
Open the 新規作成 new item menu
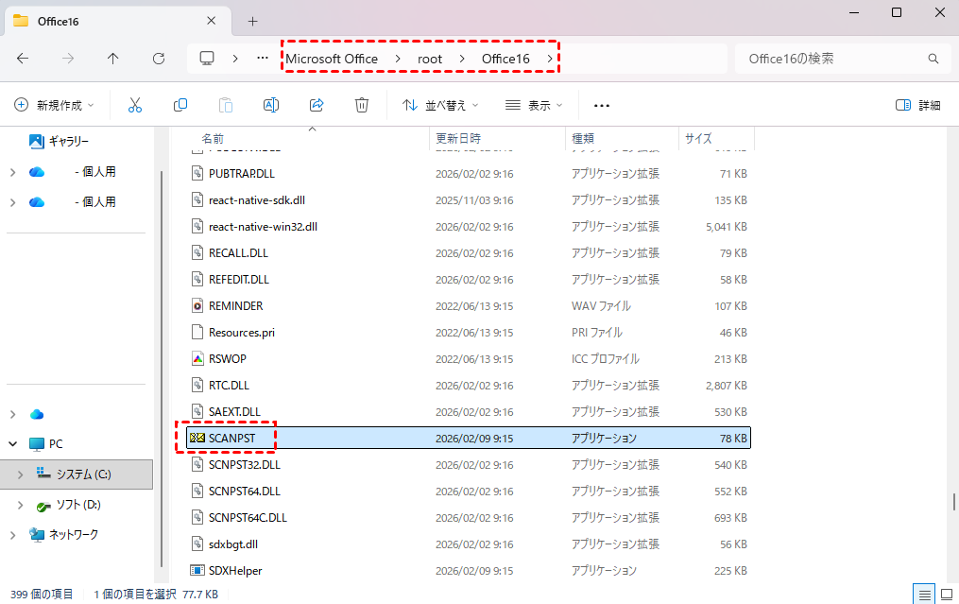tap(55, 105)
